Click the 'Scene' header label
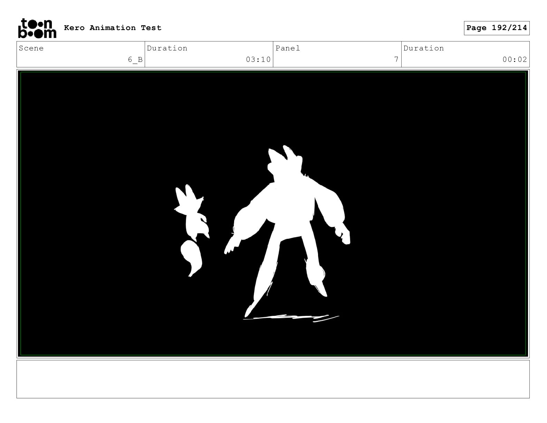The height and width of the screenshot is (423, 547). (x=31, y=48)
